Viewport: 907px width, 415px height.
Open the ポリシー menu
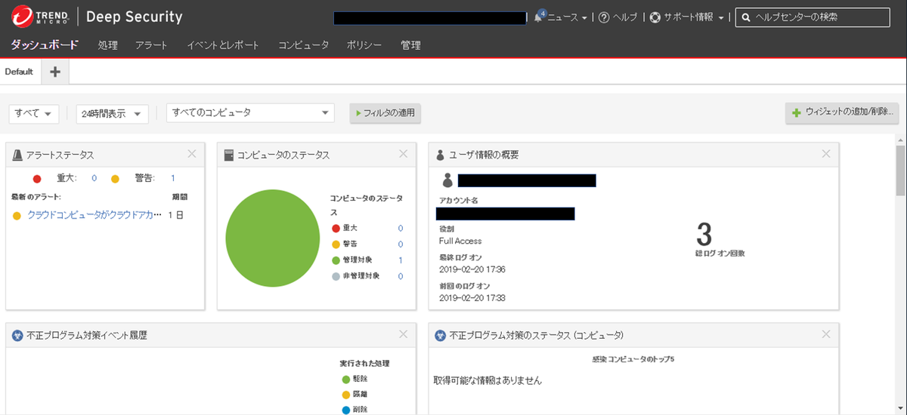(364, 45)
